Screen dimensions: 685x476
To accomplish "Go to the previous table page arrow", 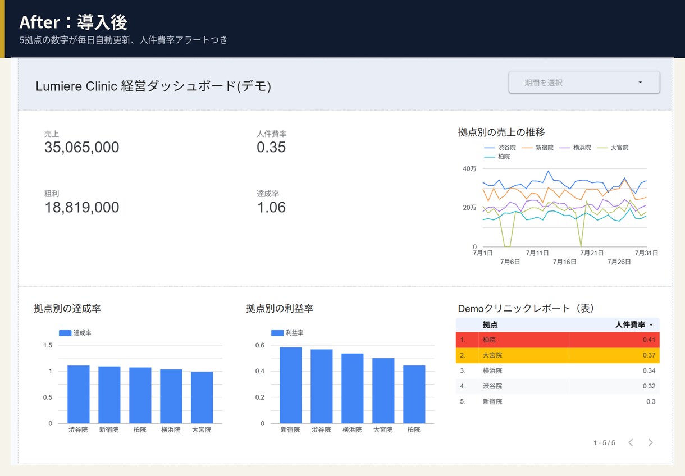I will point(631,442).
